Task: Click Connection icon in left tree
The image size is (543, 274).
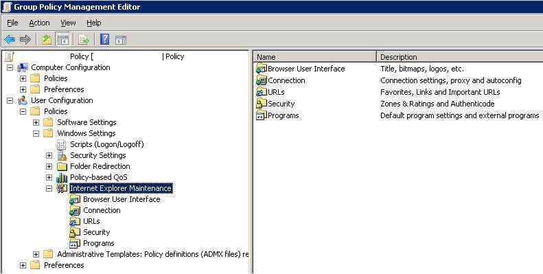Action: [75, 210]
